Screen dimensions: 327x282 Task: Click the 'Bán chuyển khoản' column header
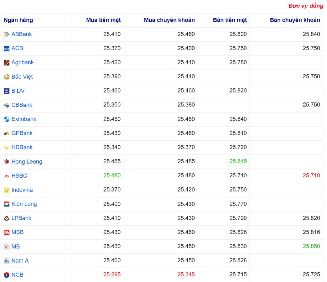point(295,20)
